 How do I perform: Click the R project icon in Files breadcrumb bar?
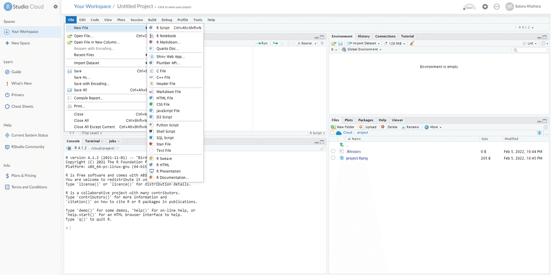pos(540,132)
